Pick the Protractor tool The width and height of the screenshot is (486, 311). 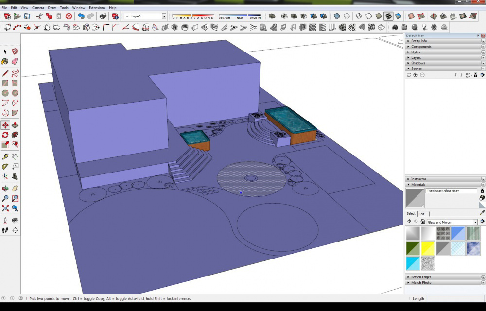click(5, 167)
